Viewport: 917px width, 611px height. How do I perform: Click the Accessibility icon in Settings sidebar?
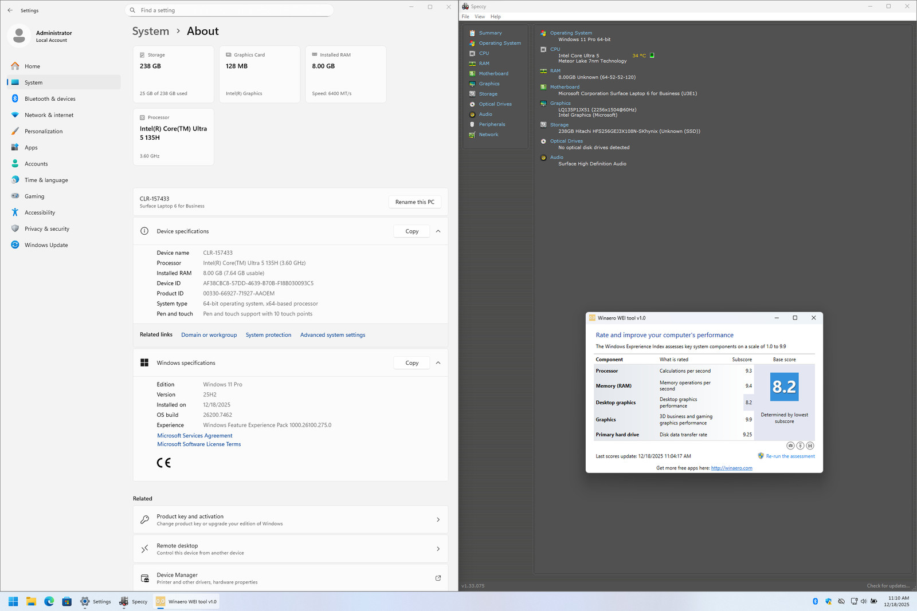pyautogui.click(x=15, y=212)
